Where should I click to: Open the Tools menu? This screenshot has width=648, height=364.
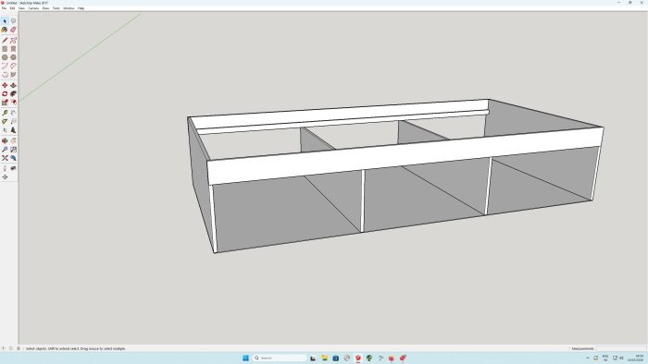tap(56, 8)
